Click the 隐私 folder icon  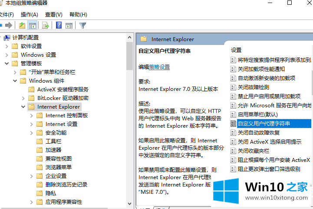[40, 193]
